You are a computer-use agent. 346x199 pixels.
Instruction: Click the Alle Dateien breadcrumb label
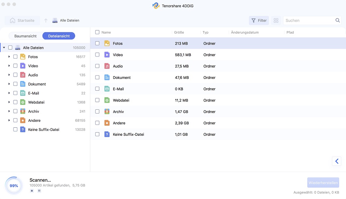[70, 20]
